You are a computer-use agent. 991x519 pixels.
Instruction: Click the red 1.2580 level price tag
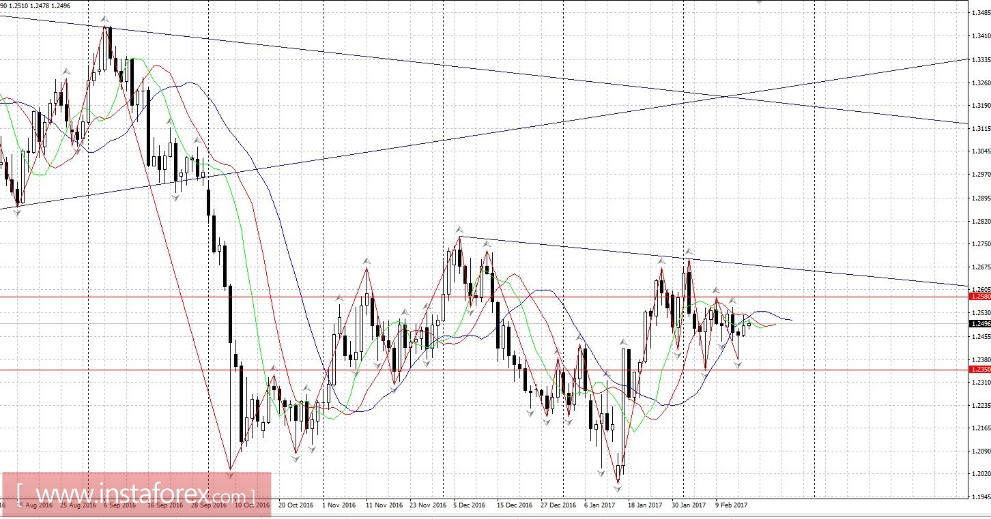(980, 297)
